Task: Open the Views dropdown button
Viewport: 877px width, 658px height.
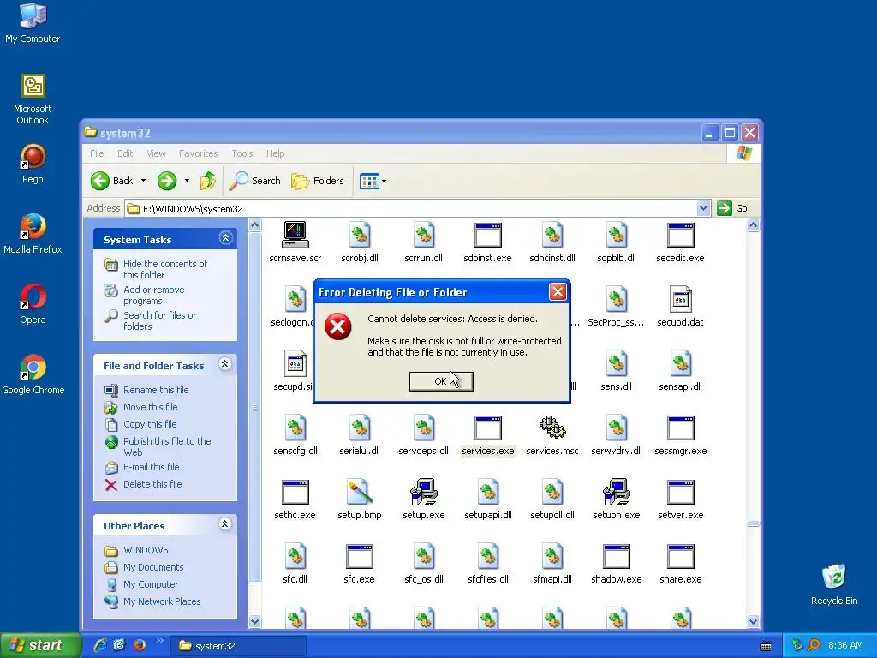Action: 373,181
